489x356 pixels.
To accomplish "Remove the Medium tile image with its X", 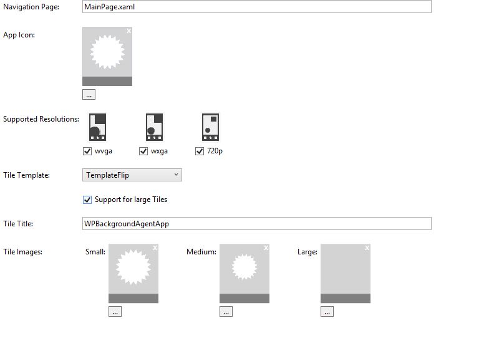I will (266, 248).
